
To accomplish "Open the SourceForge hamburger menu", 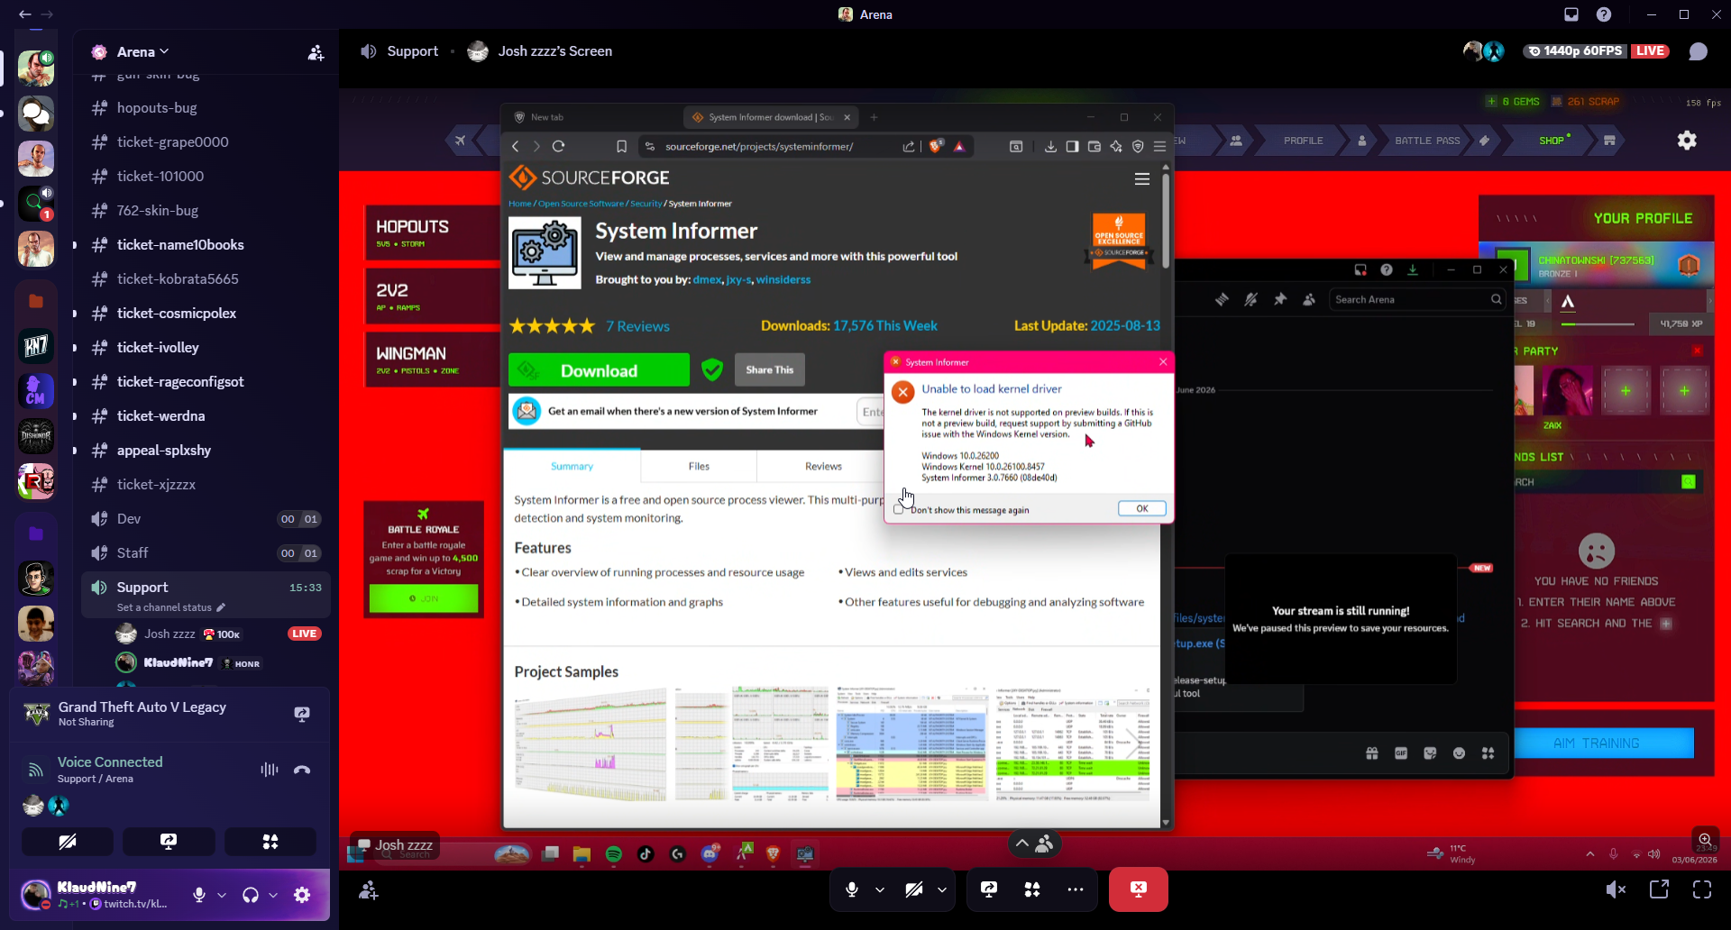I will pyautogui.click(x=1142, y=178).
